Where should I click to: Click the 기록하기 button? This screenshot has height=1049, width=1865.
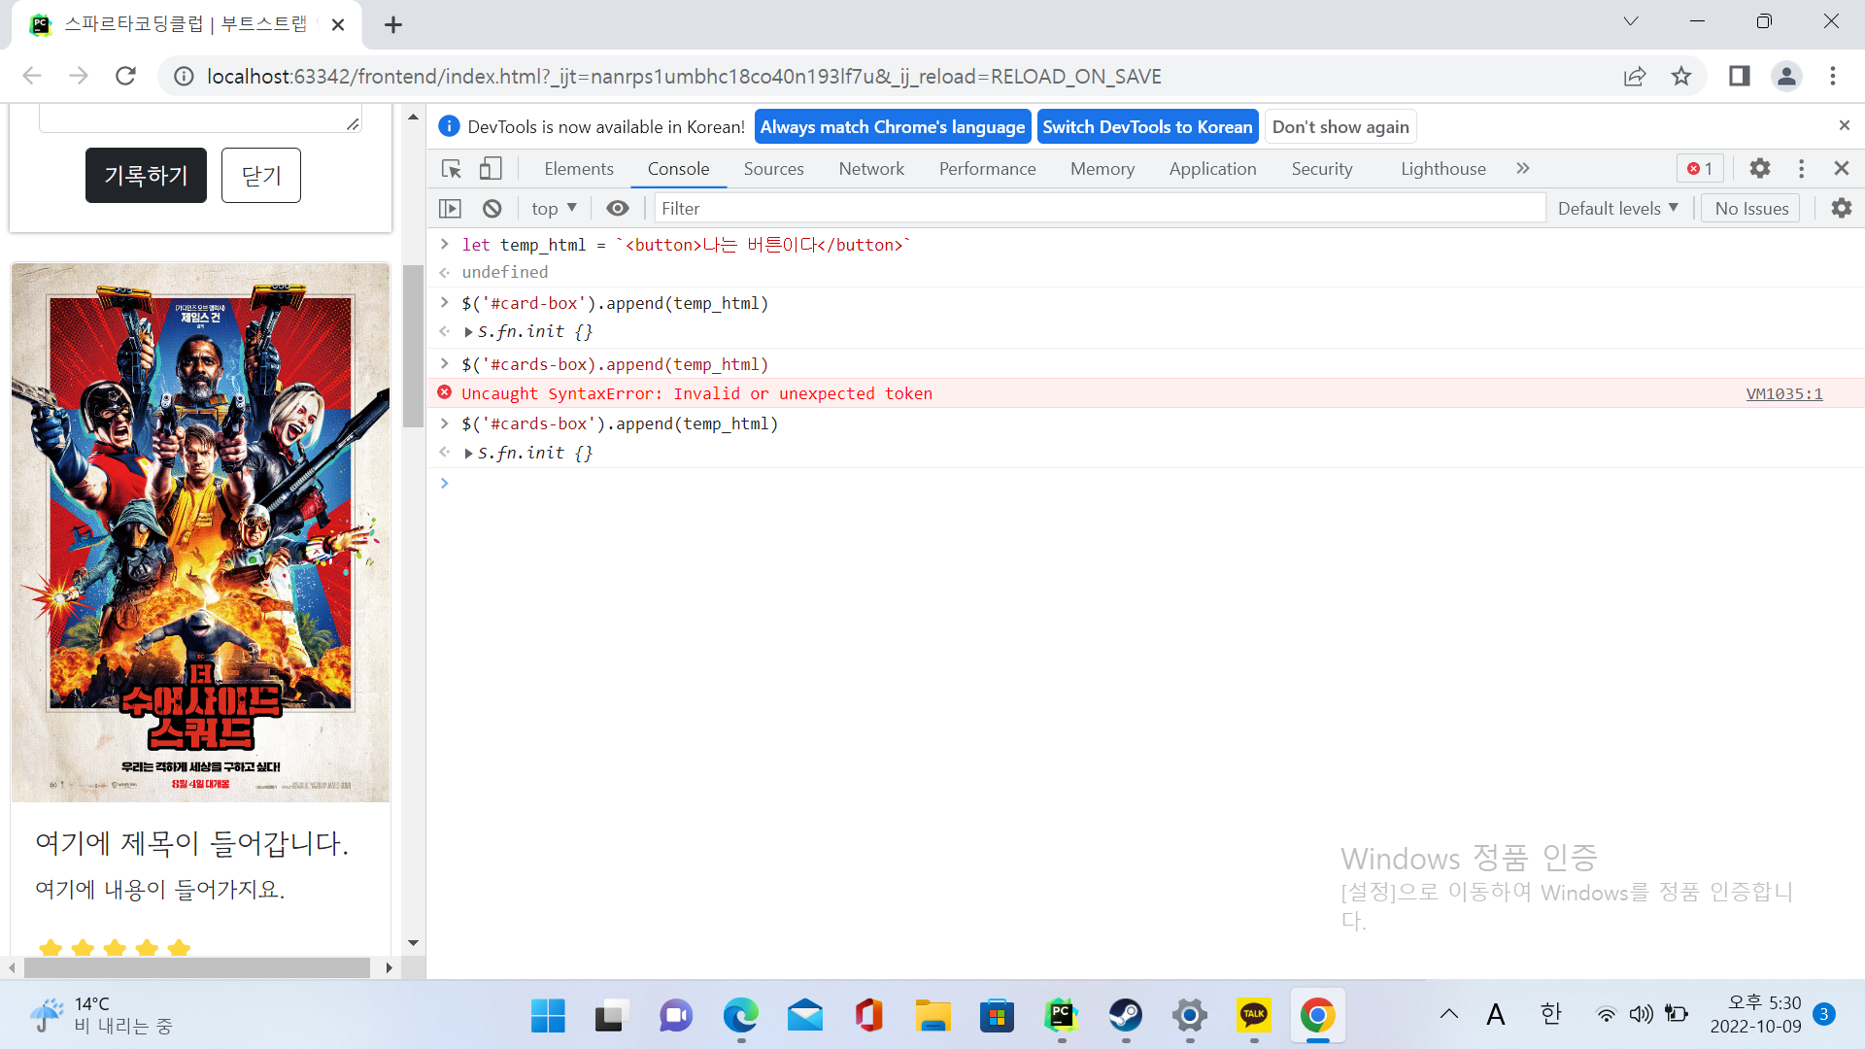146,176
